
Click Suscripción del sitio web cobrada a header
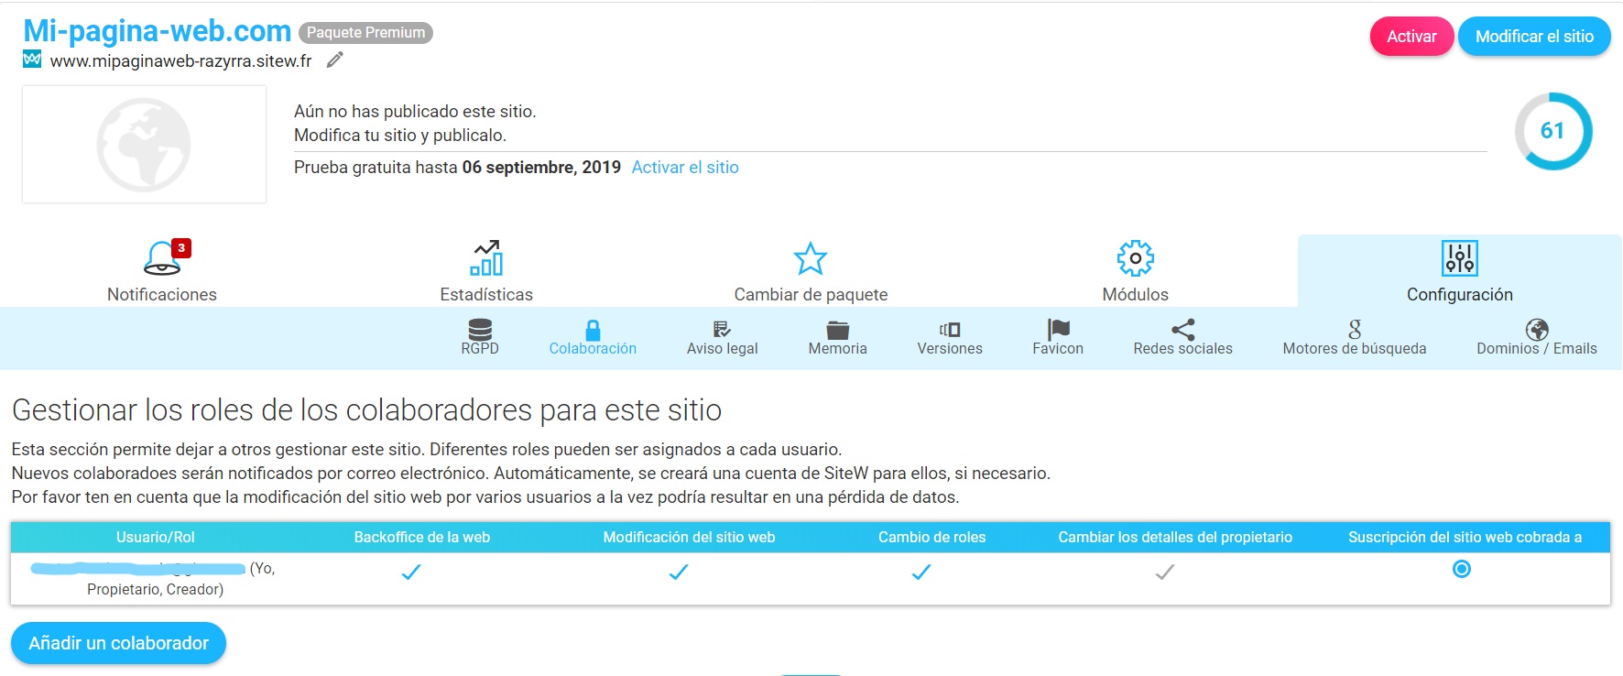(1465, 537)
